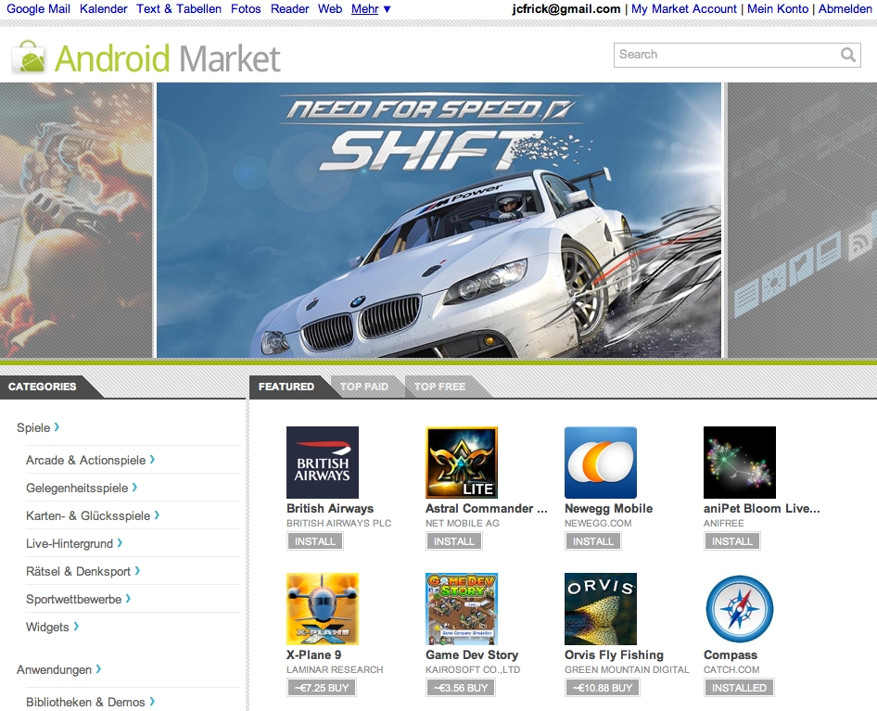Click the Installed button under Compass

click(x=739, y=688)
